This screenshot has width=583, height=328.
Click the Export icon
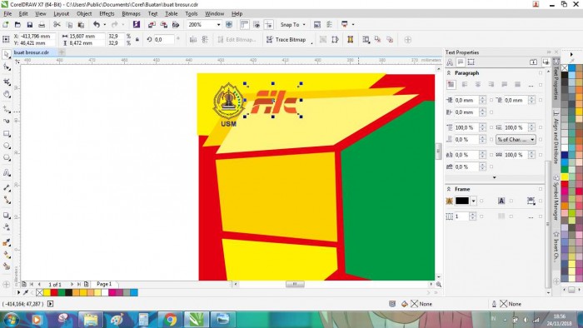tap(163, 24)
